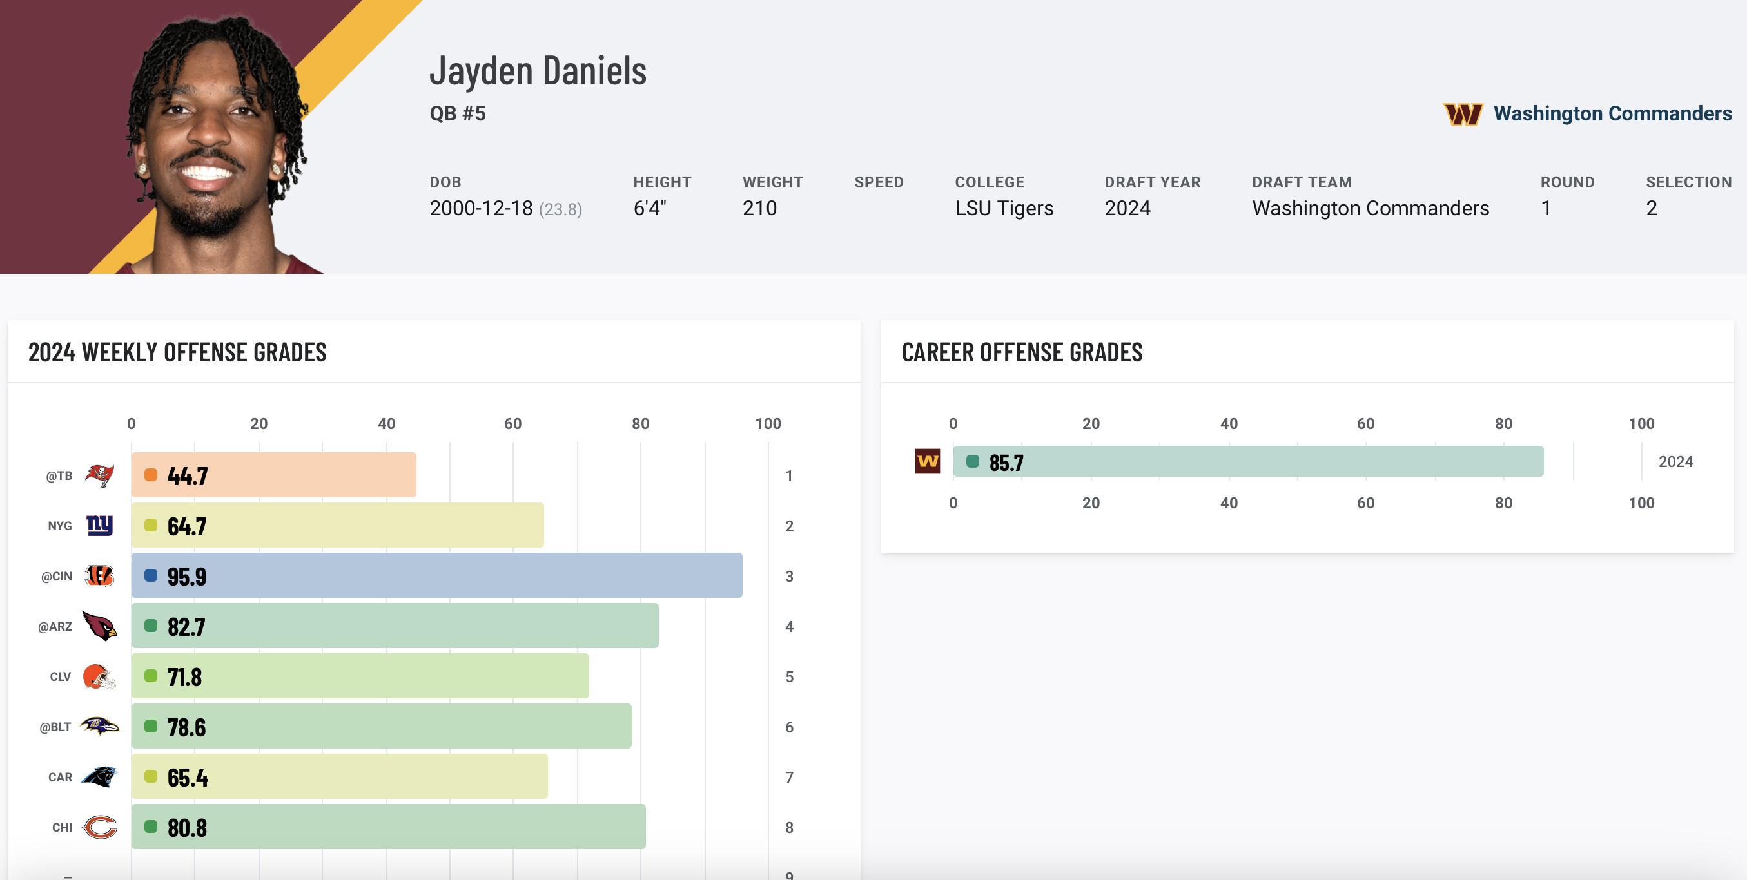
Task: Click the Chicago Bears logo icon
Action: [100, 827]
